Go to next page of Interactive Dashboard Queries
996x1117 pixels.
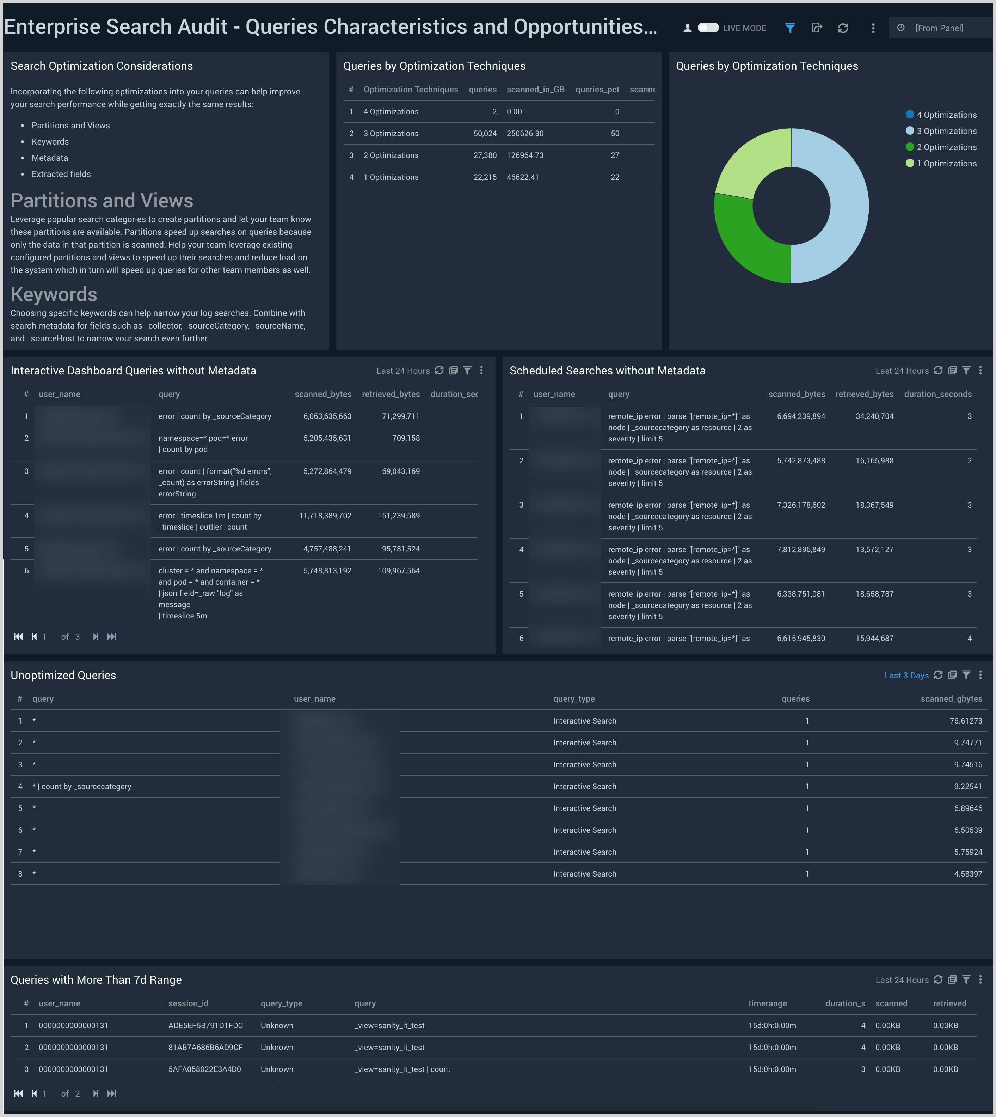[96, 636]
